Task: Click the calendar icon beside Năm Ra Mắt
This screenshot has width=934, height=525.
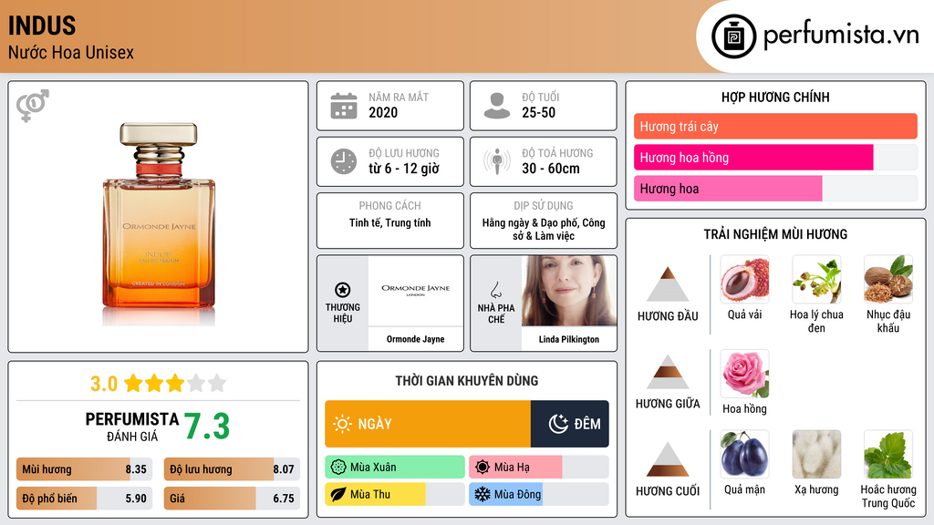Action: [344, 106]
